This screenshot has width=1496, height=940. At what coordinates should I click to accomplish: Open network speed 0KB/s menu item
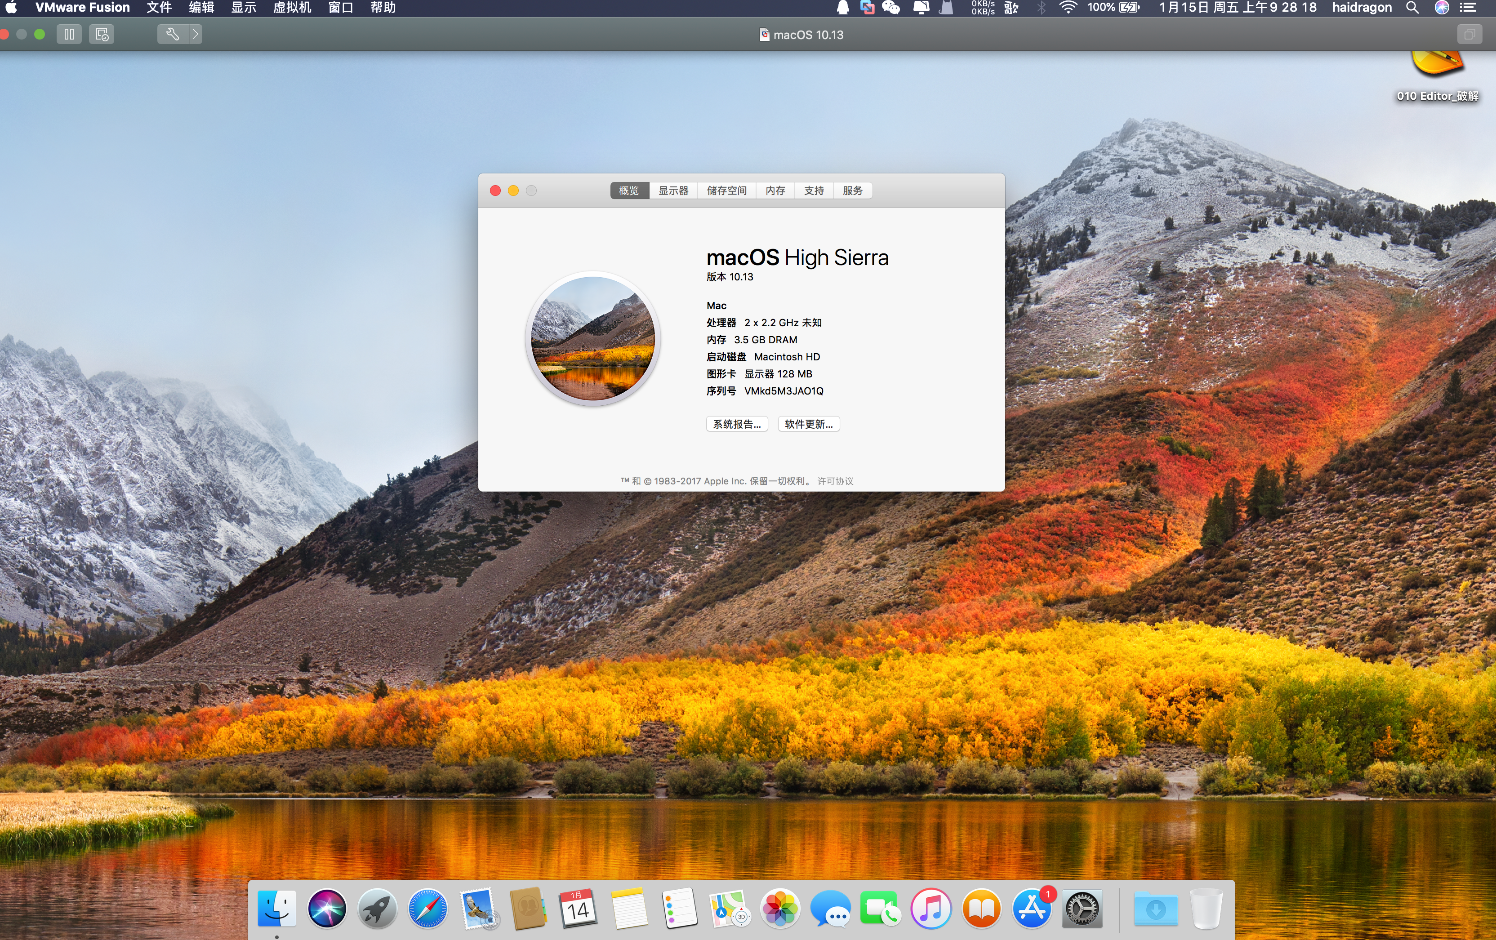point(983,8)
